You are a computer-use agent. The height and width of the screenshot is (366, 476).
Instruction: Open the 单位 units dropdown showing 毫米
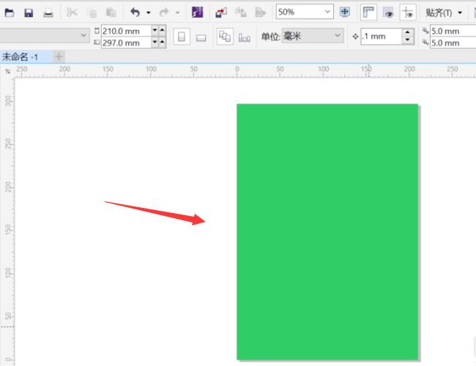[313, 36]
